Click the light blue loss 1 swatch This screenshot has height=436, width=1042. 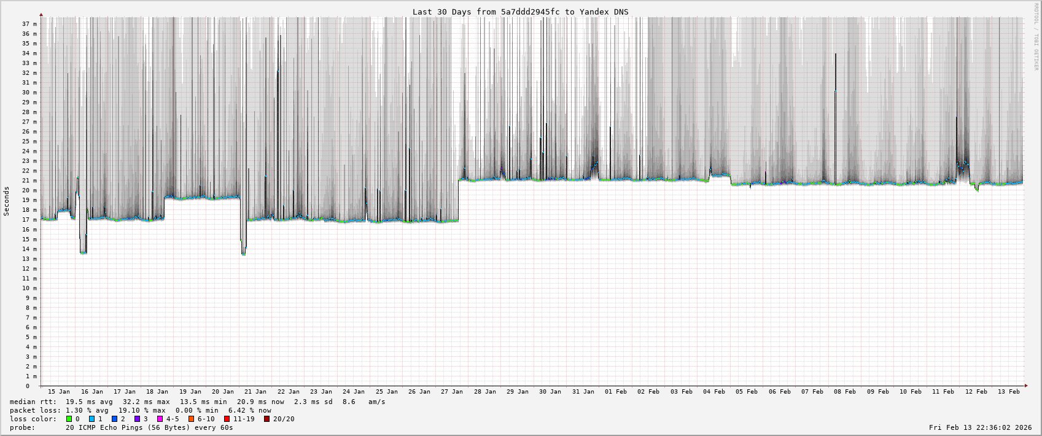pyautogui.click(x=91, y=419)
